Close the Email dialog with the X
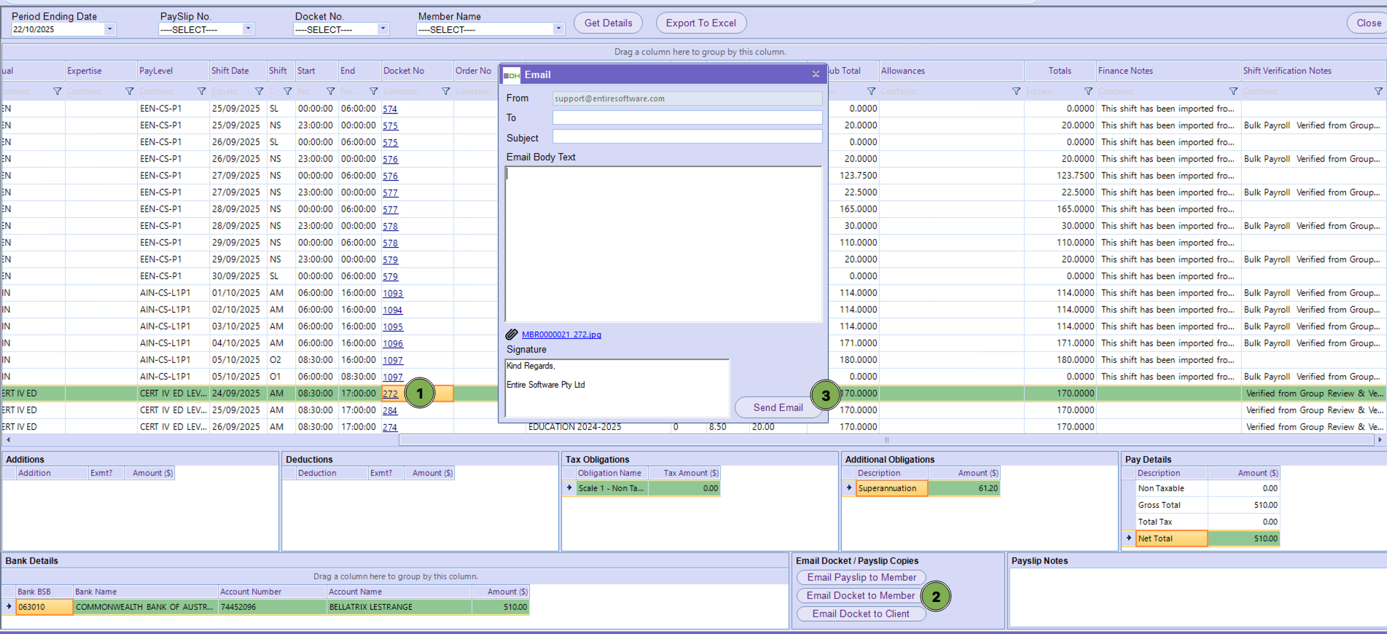This screenshot has height=634, width=1387. point(816,74)
